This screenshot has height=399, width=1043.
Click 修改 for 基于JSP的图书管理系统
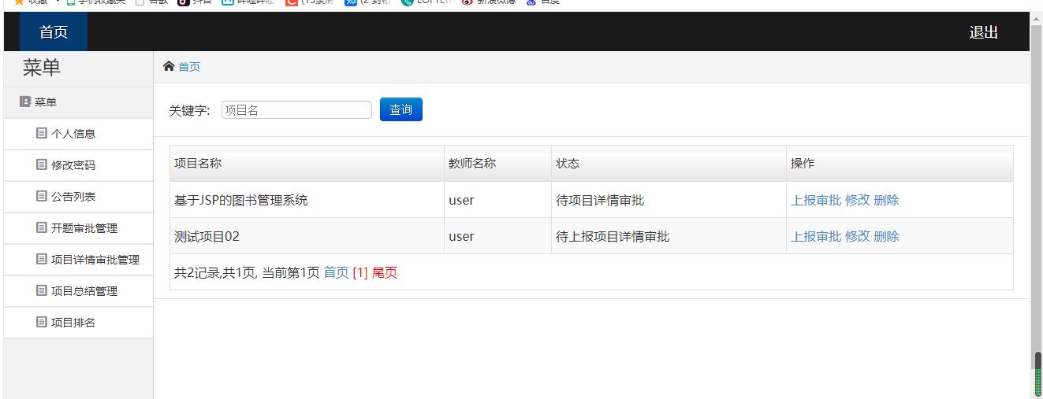tap(858, 200)
